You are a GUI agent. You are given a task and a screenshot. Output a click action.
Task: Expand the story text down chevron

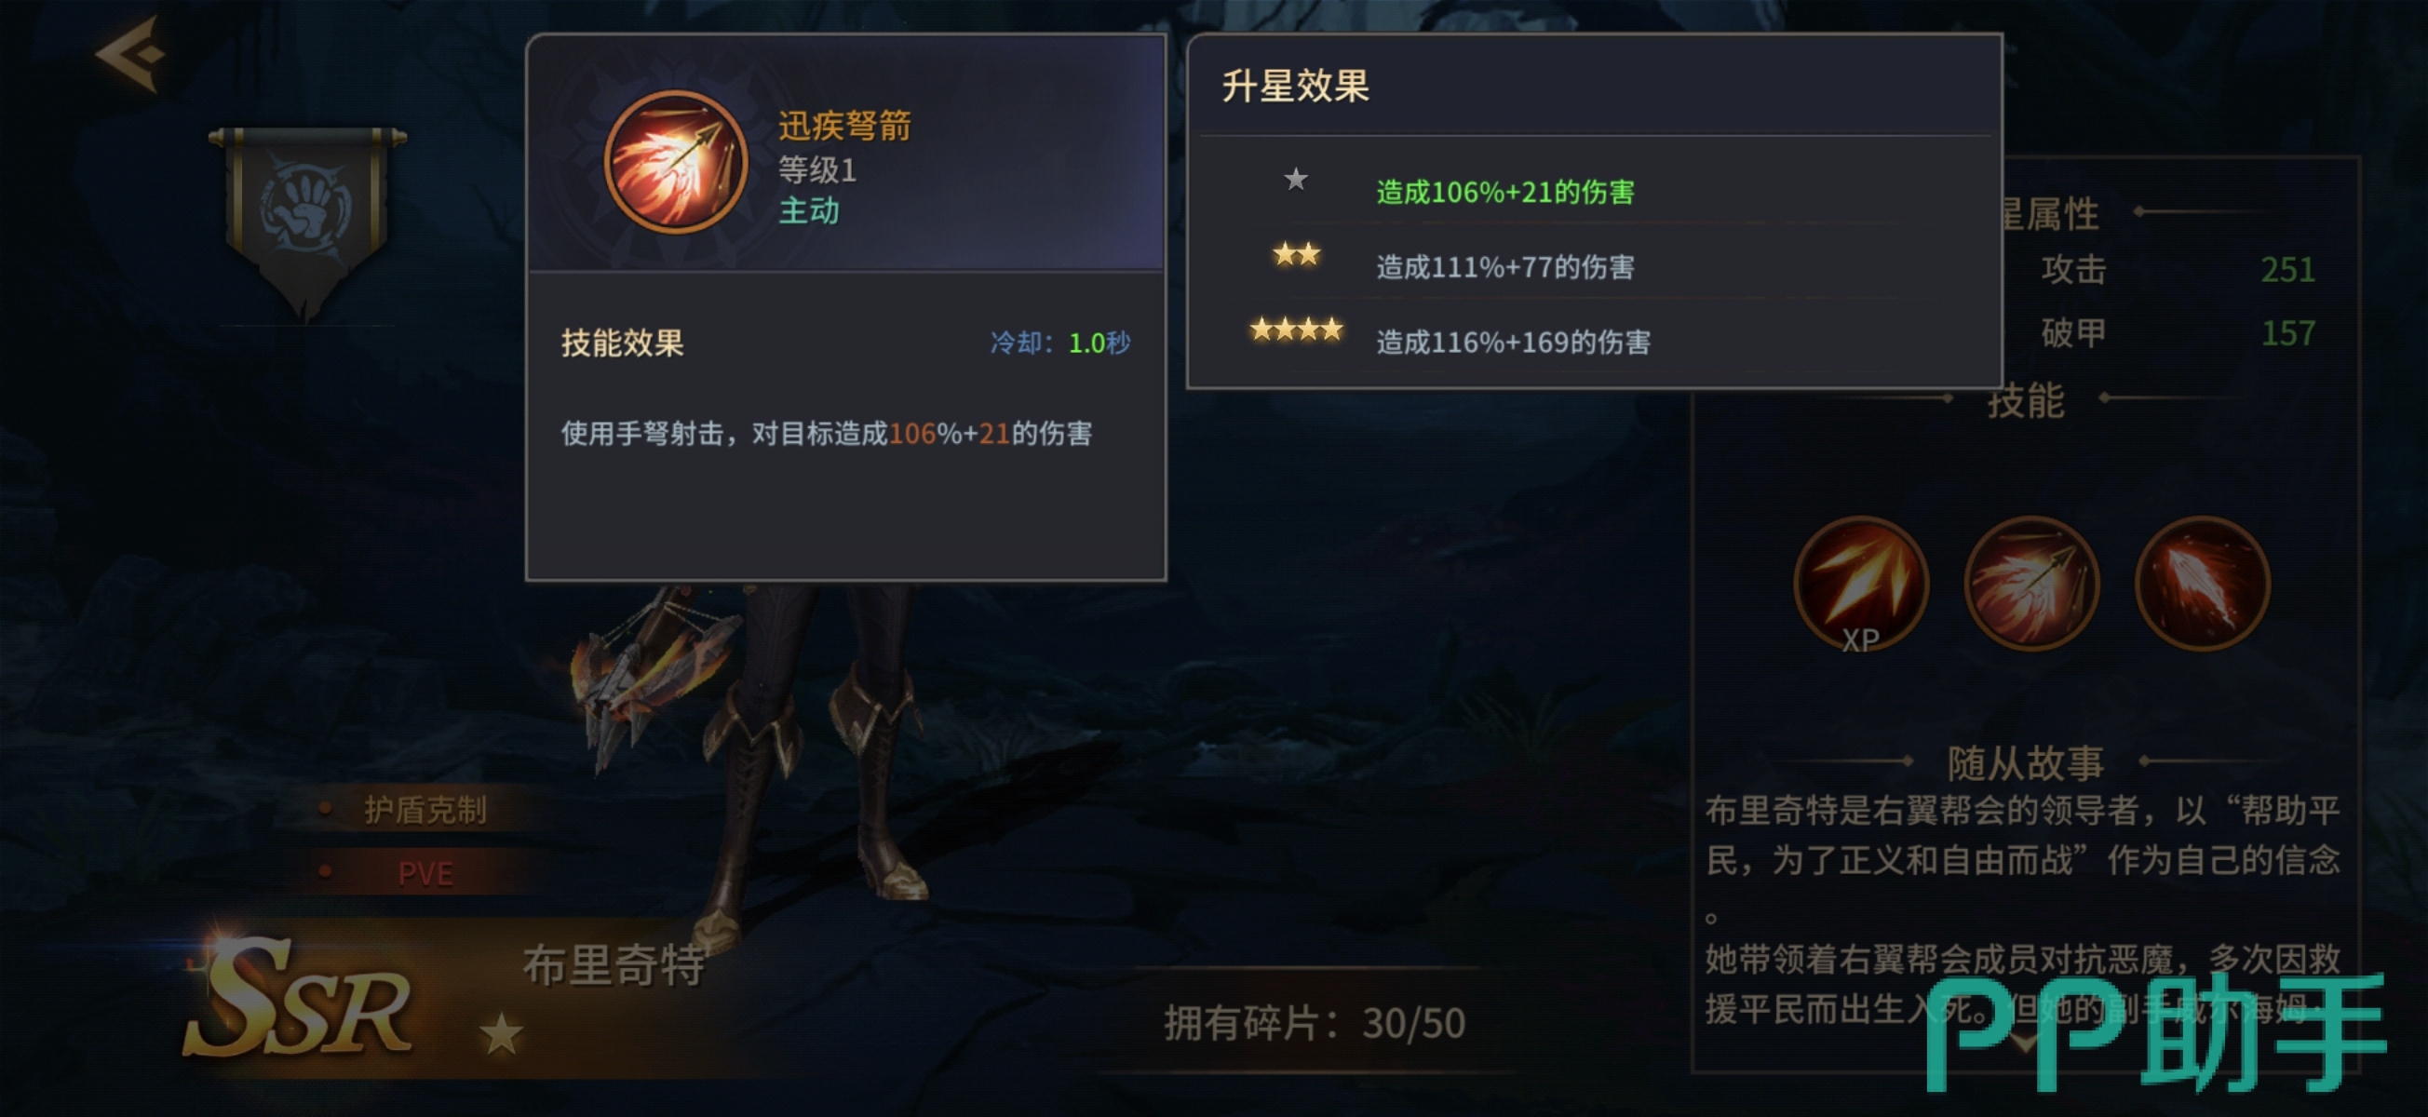point(2025,1041)
